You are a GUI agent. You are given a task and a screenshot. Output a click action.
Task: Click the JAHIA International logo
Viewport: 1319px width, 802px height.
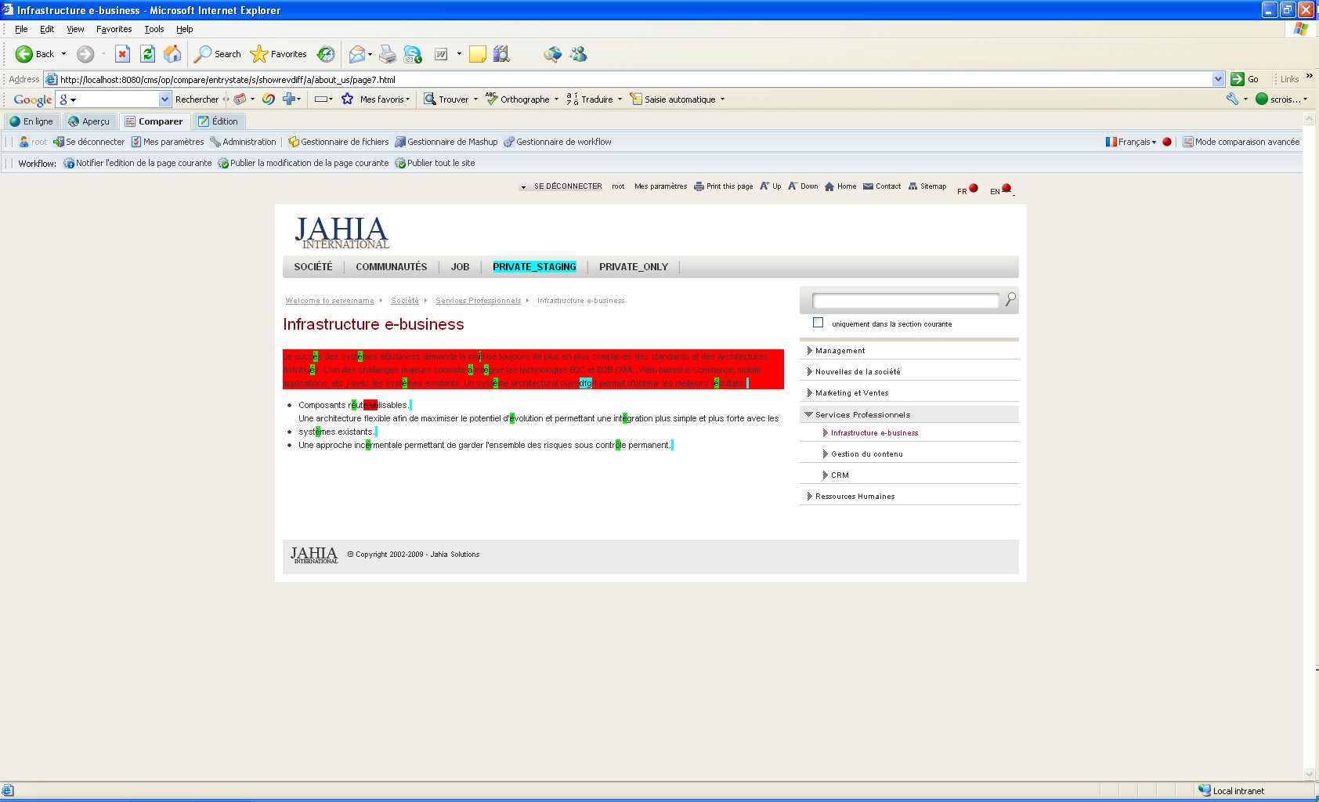341,233
